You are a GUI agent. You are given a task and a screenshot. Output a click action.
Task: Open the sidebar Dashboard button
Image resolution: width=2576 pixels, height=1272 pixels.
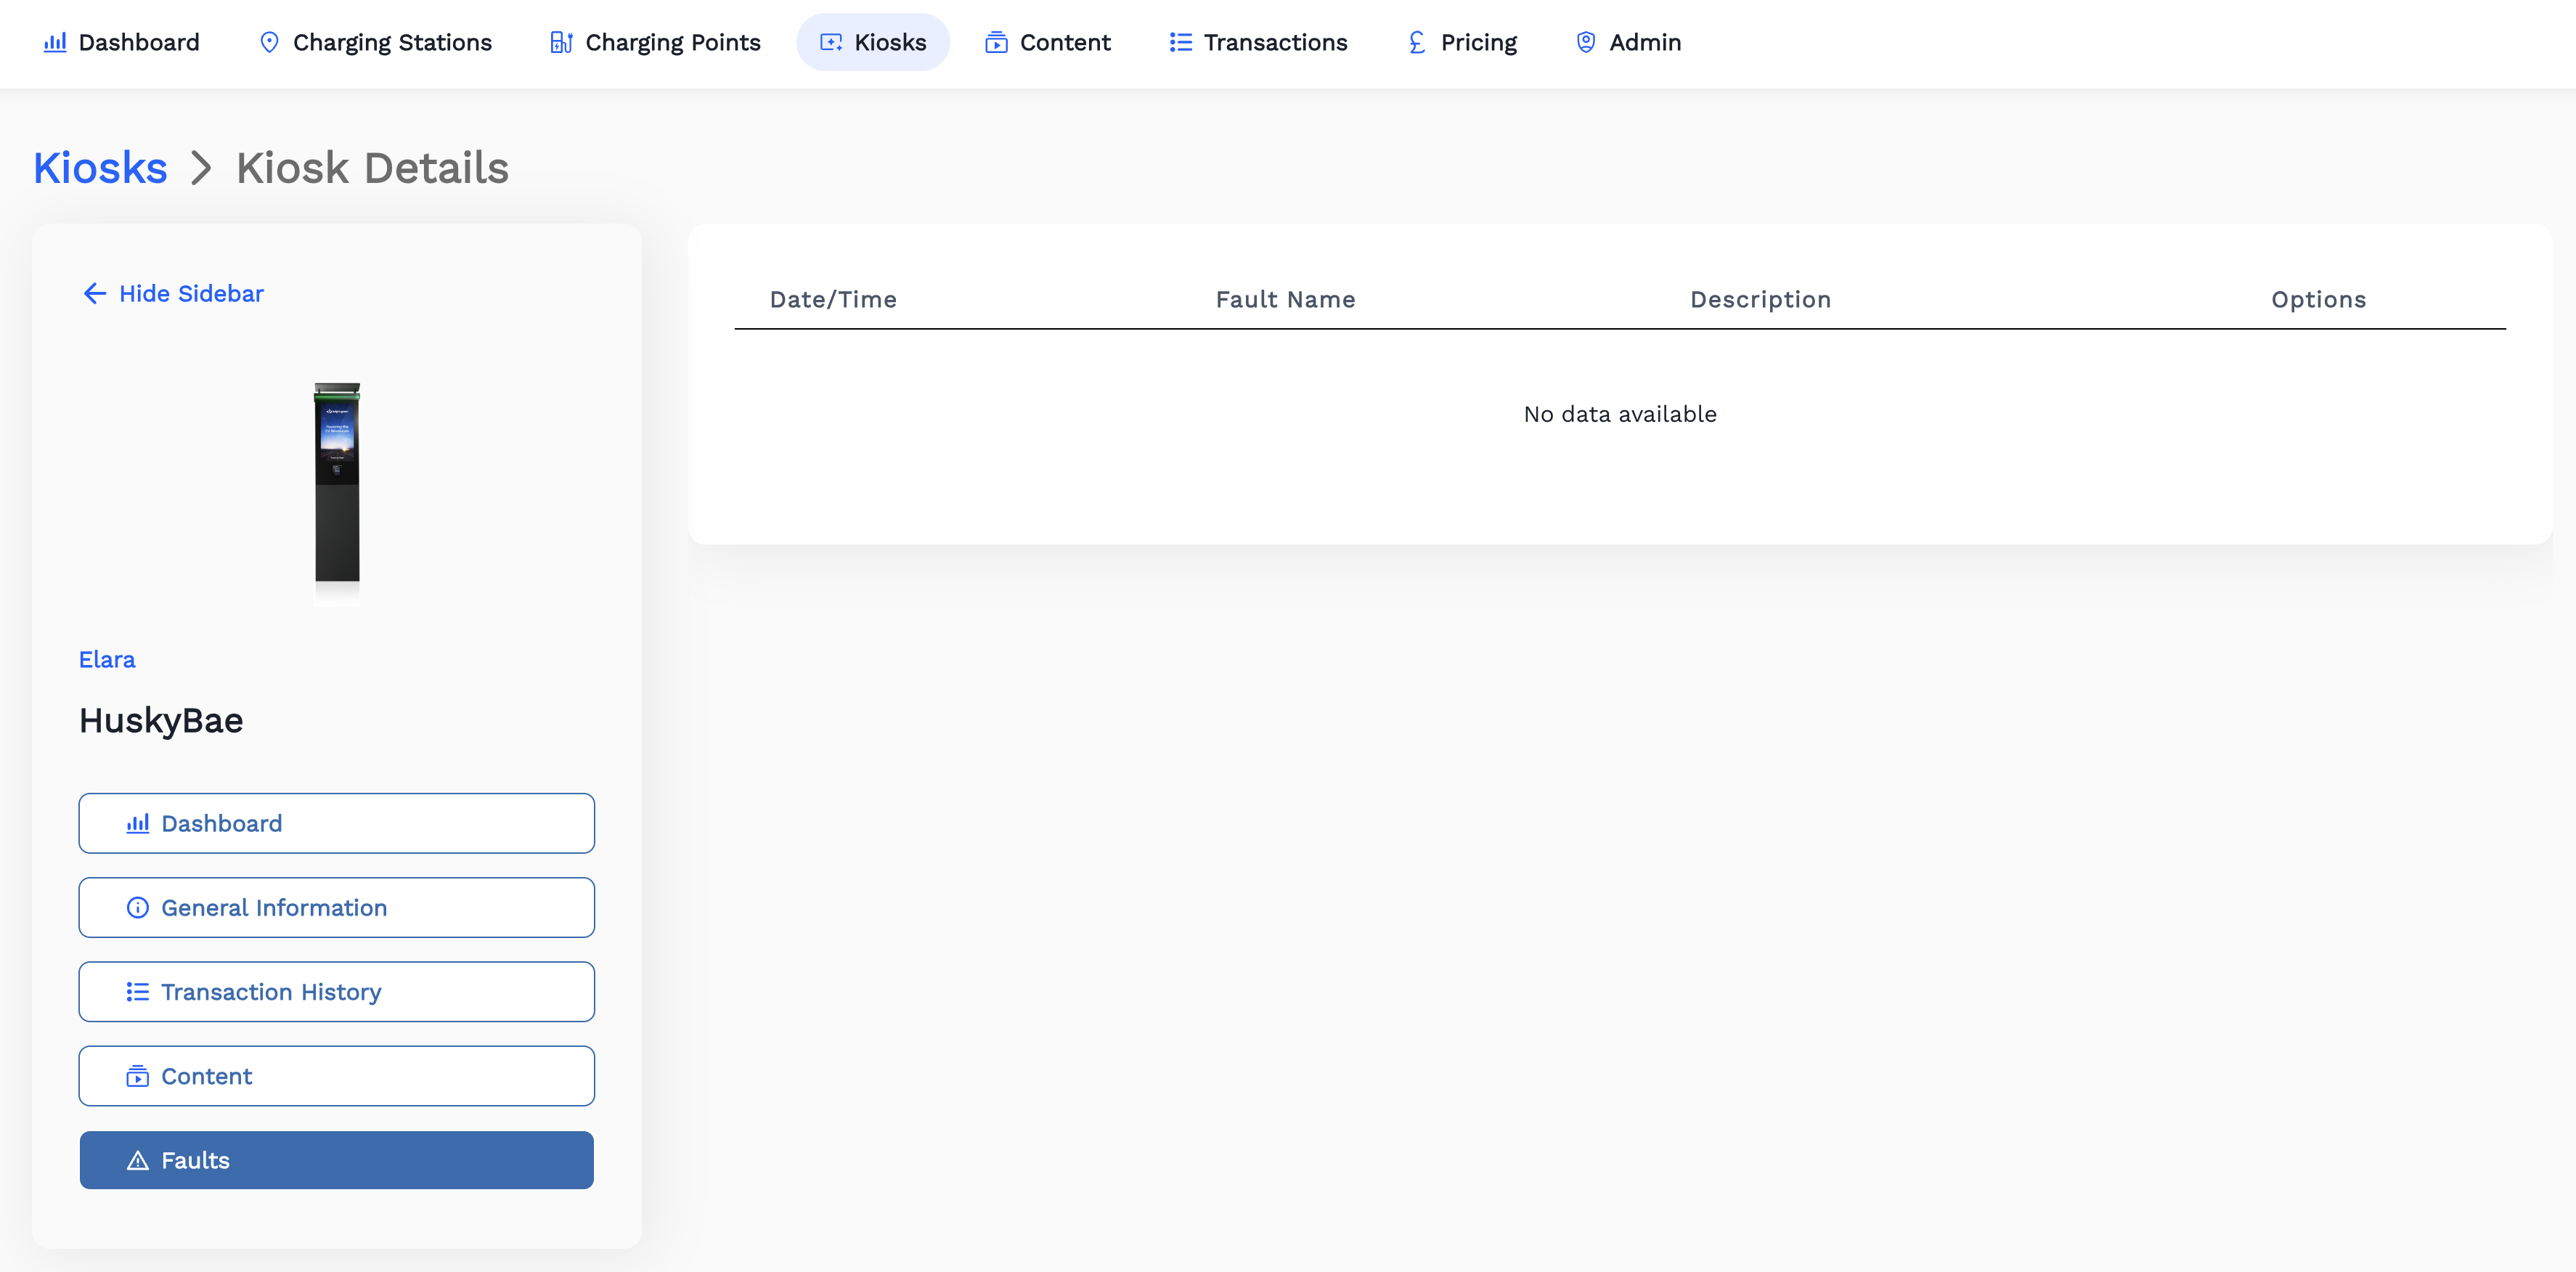336,823
